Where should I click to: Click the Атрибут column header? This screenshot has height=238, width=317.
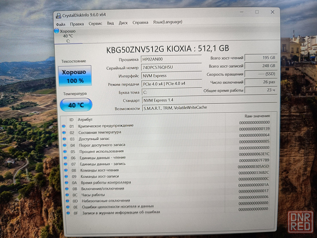(x=85, y=120)
